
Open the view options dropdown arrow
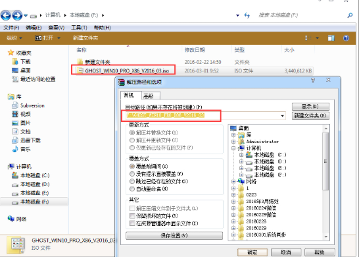(x=318, y=38)
